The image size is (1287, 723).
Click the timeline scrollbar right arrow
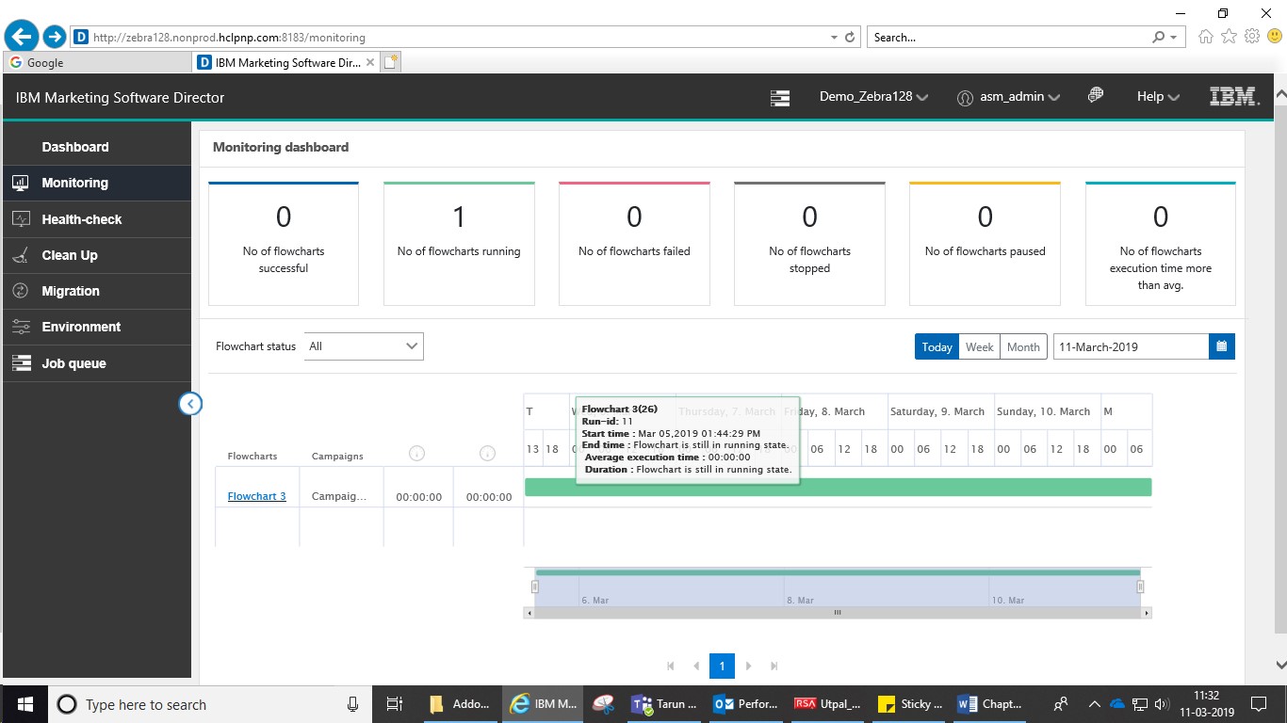tap(1147, 613)
